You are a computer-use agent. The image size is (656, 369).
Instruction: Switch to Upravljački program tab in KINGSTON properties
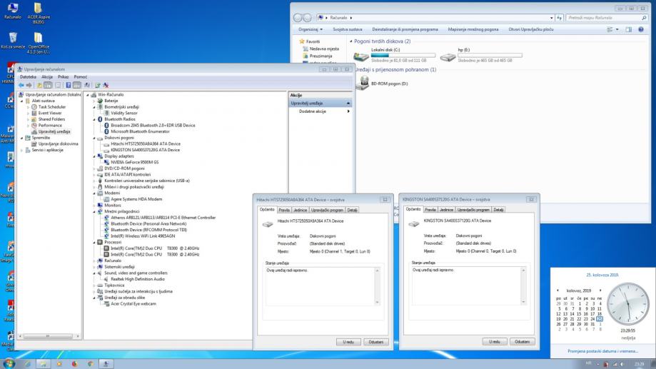click(x=474, y=210)
